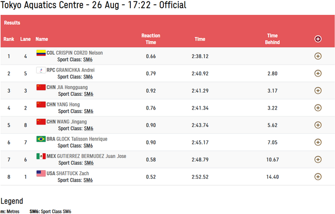335x214 pixels.
Task: Select time behind value 10.67
Action: point(273,159)
